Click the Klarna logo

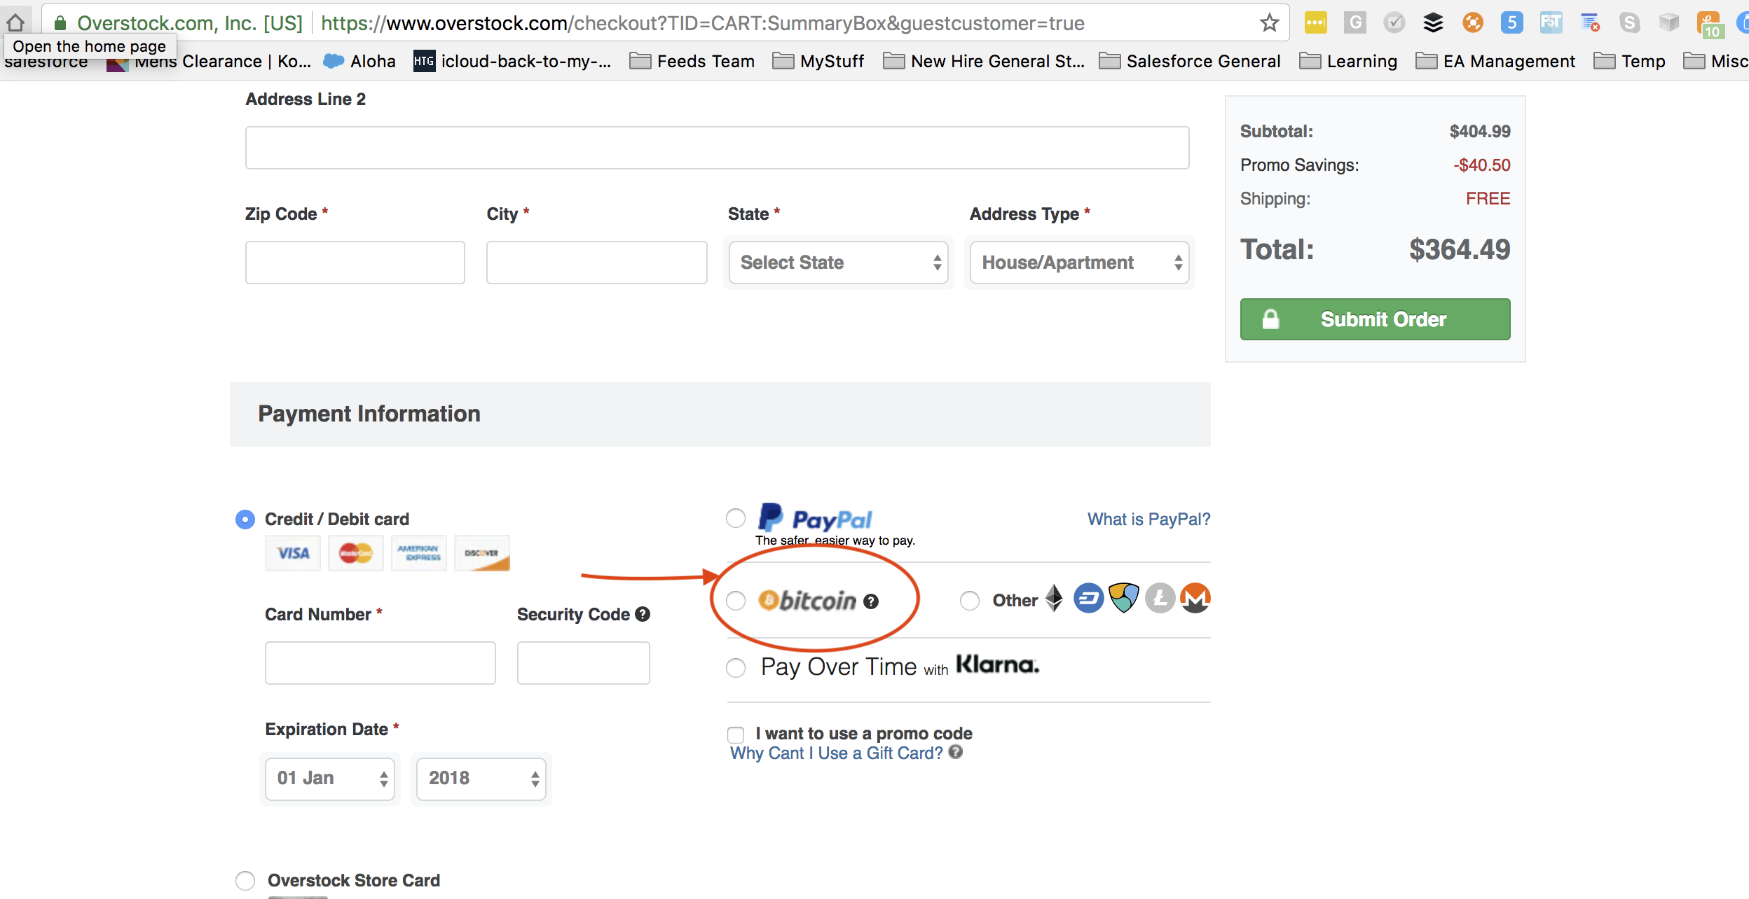pos(998,664)
